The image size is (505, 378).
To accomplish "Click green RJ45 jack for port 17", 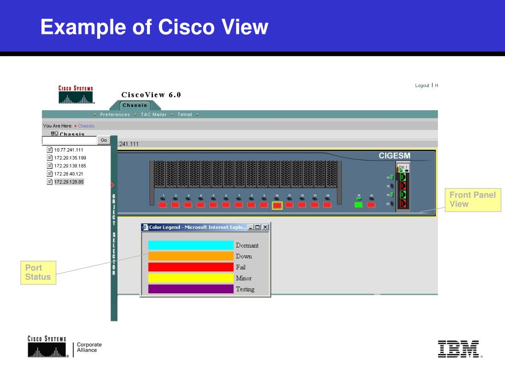I will click(403, 177).
